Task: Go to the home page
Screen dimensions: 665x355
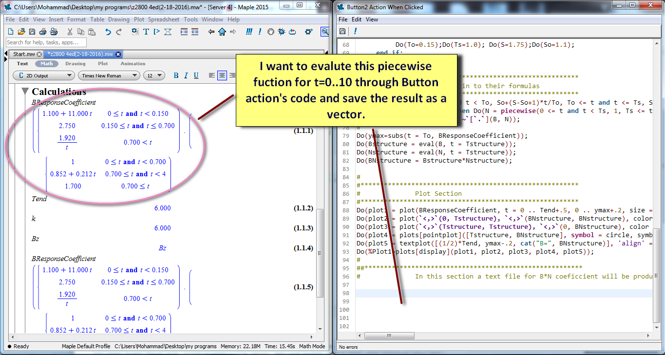Action: tap(222, 32)
